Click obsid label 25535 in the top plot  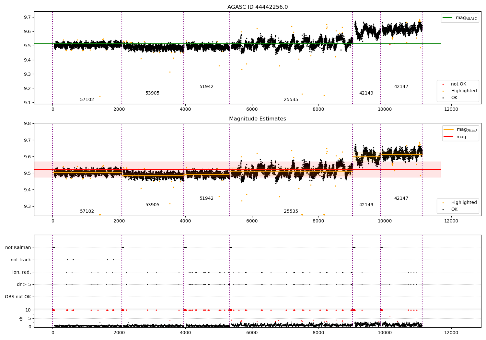click(291, 100)
